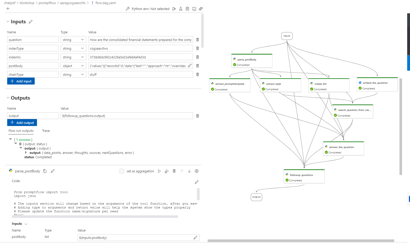Click the promptflow breadcrumb item
410x243 pixels.
47,3
